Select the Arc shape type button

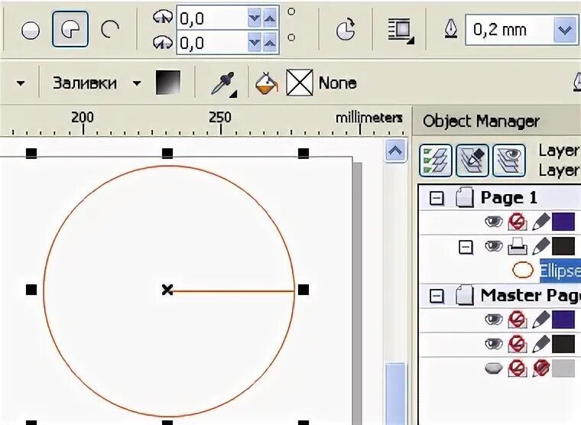110,29
